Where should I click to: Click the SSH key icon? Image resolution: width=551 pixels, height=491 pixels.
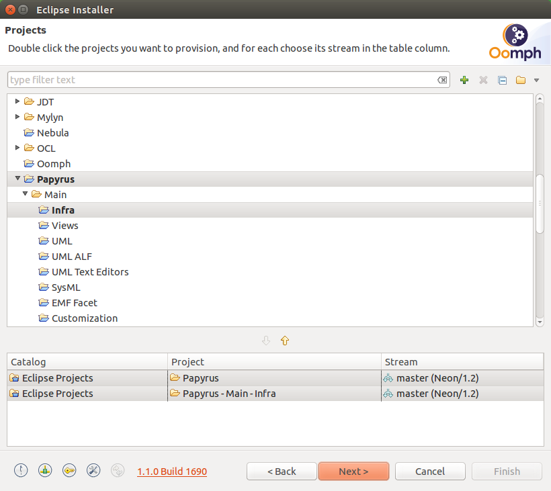69,471
